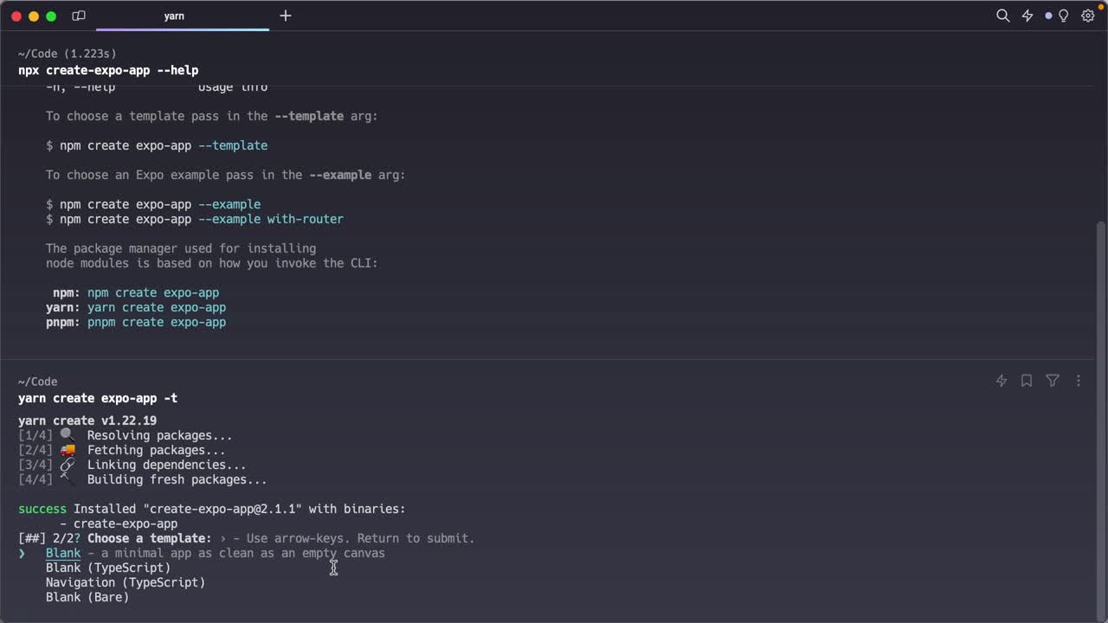Screen dimensions: 1108x623
Task: Pick the Blank (TypeScript) template
Action: (108, 568)
